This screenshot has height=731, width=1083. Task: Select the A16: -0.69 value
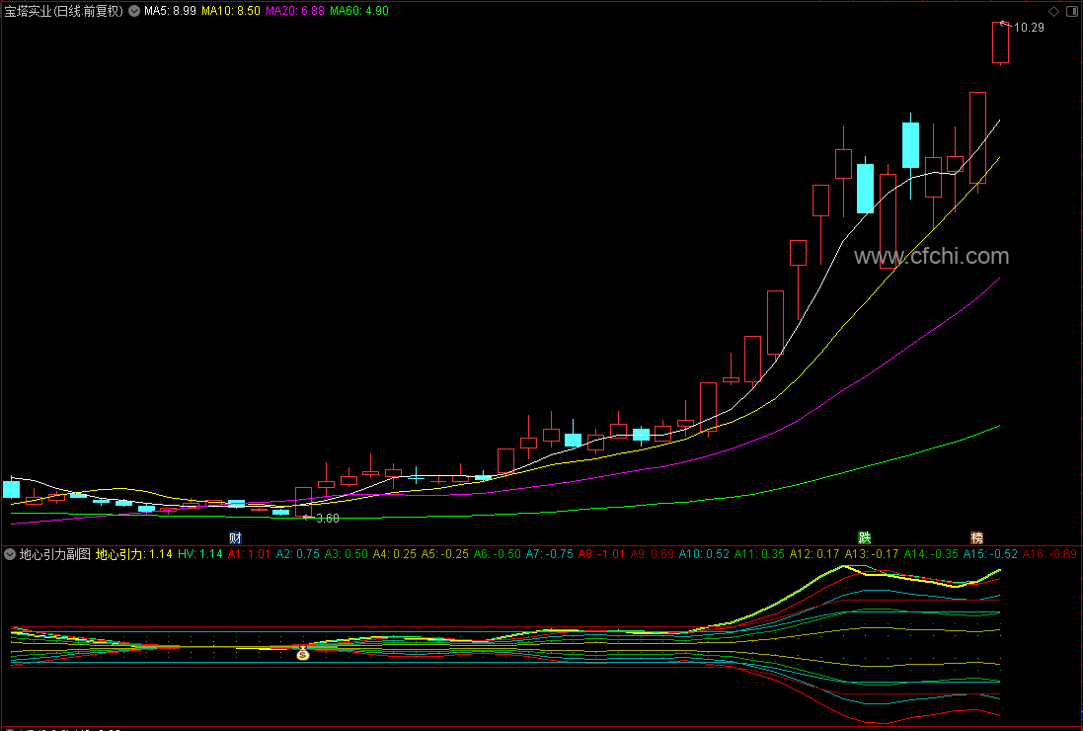coord(1049,554)
